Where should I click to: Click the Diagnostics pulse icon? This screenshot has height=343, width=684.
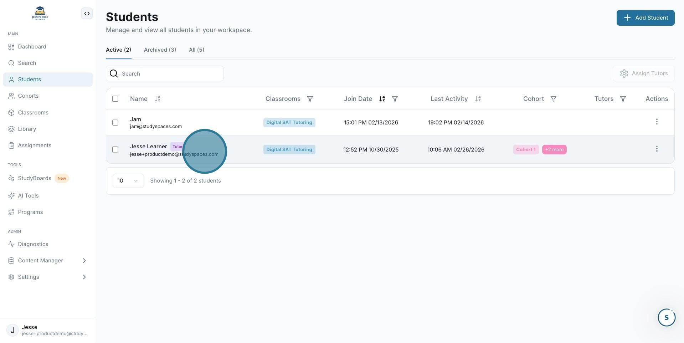click(11, 244)
